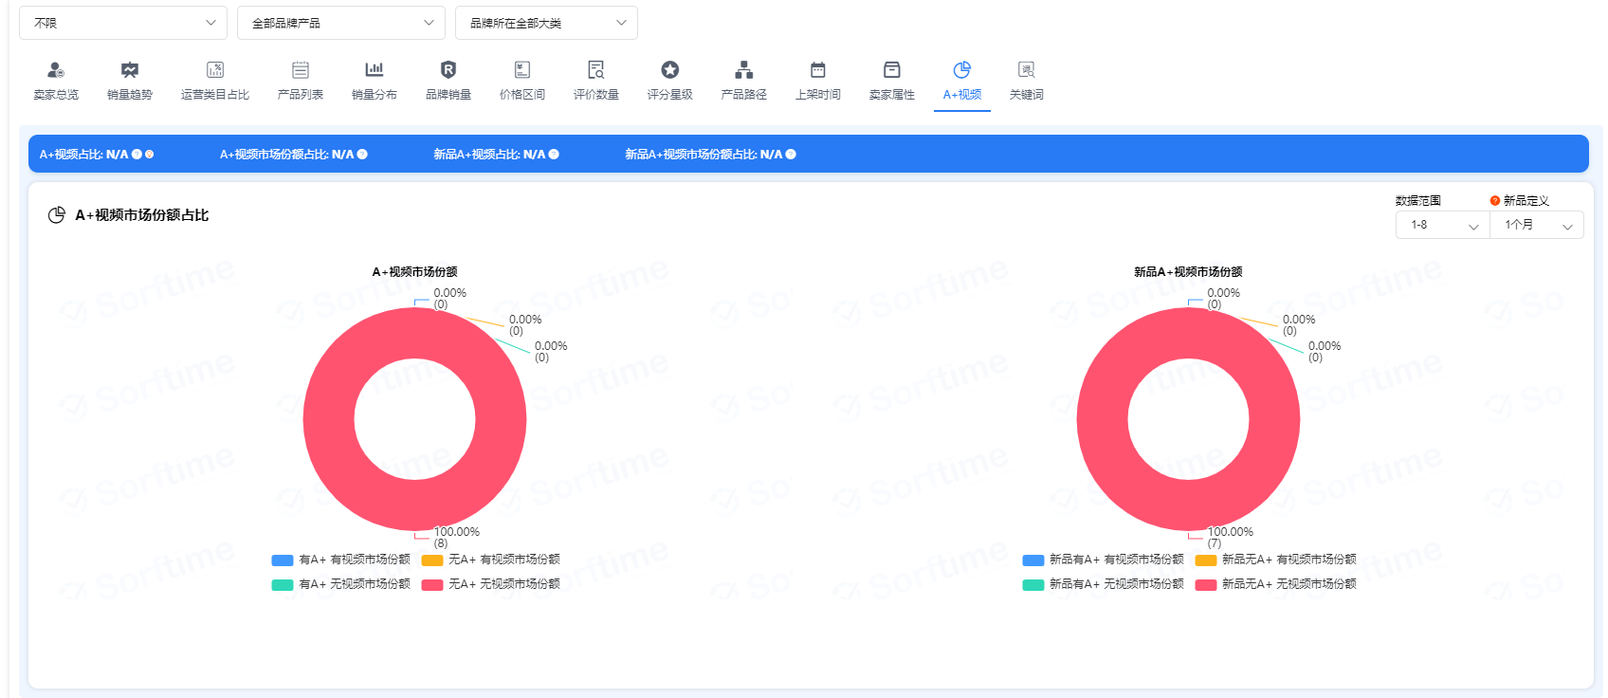Image resolution: width=1608 pixels, height=698 pixels.
Task: Click red ring of 新品A+视频市场份额 donut
Action: (1103, 419)
